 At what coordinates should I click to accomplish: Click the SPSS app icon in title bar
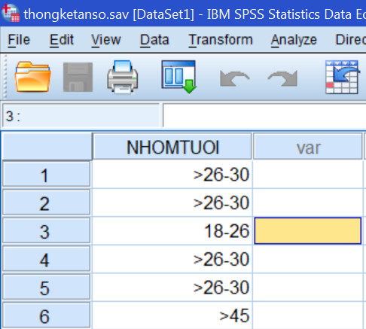click(x=11, y=13)
